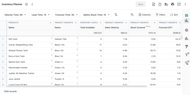This screenshot has width=190, height=95.
Task: Open the report info icon beside title
Action: tap(32, 4)
